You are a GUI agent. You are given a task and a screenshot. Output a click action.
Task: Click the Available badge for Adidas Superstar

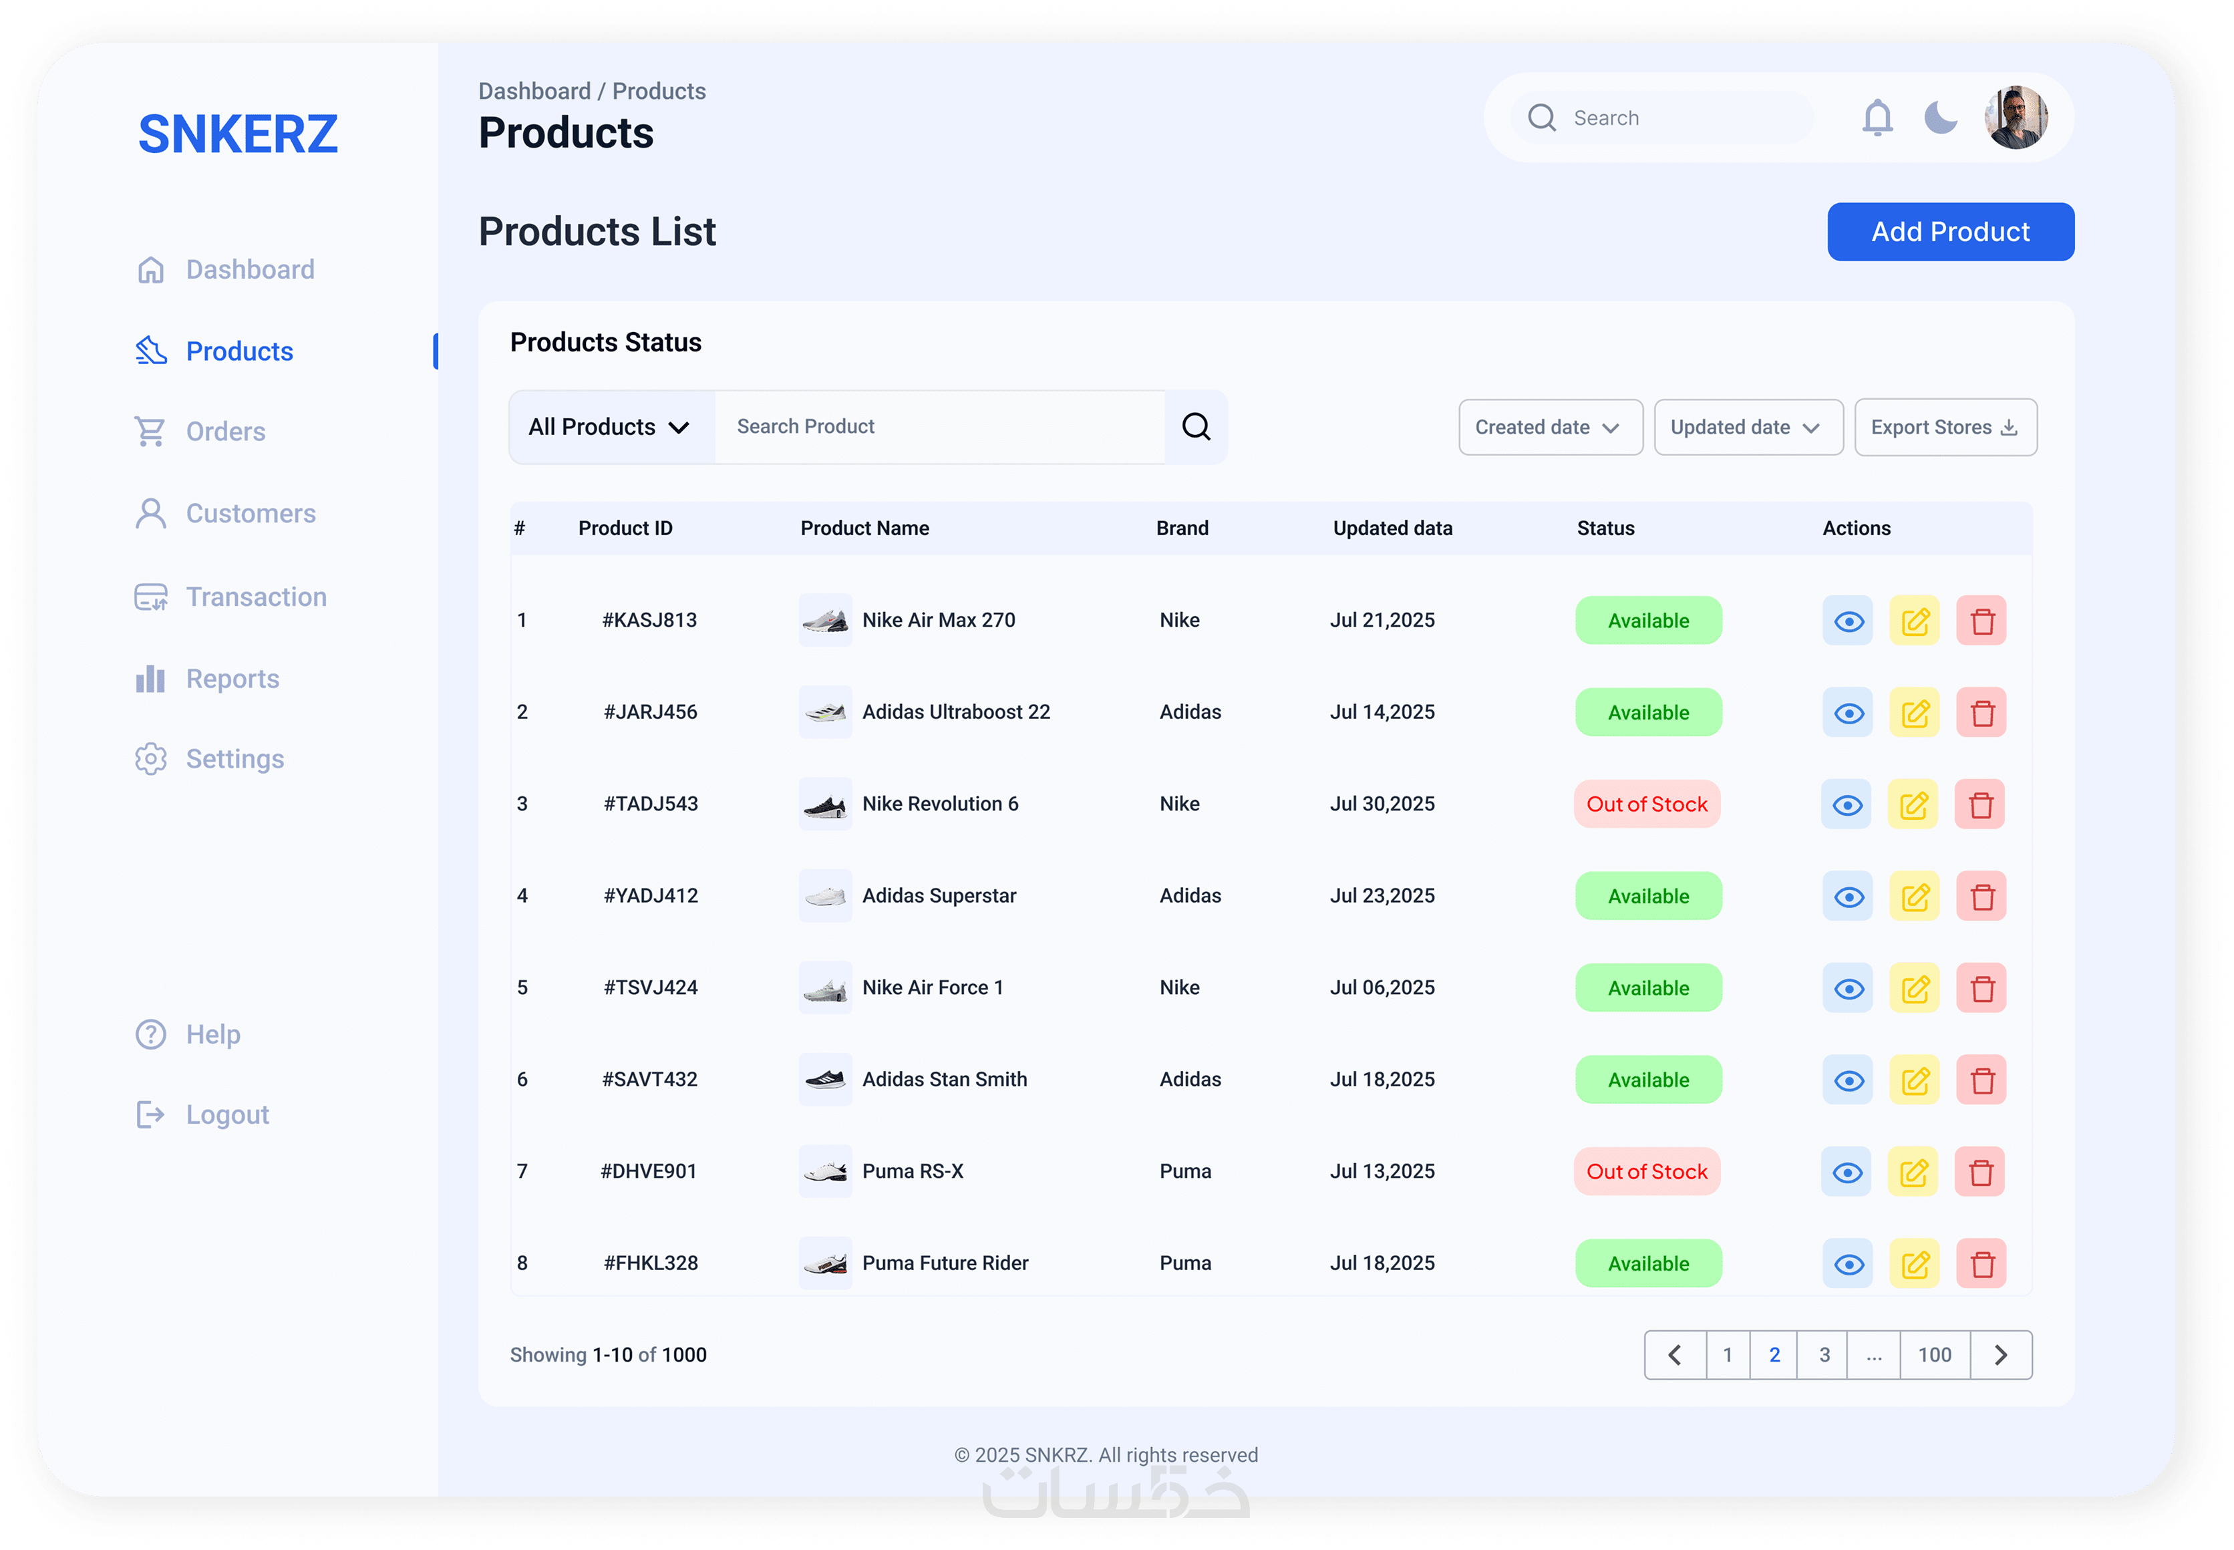click(1647, 897)
